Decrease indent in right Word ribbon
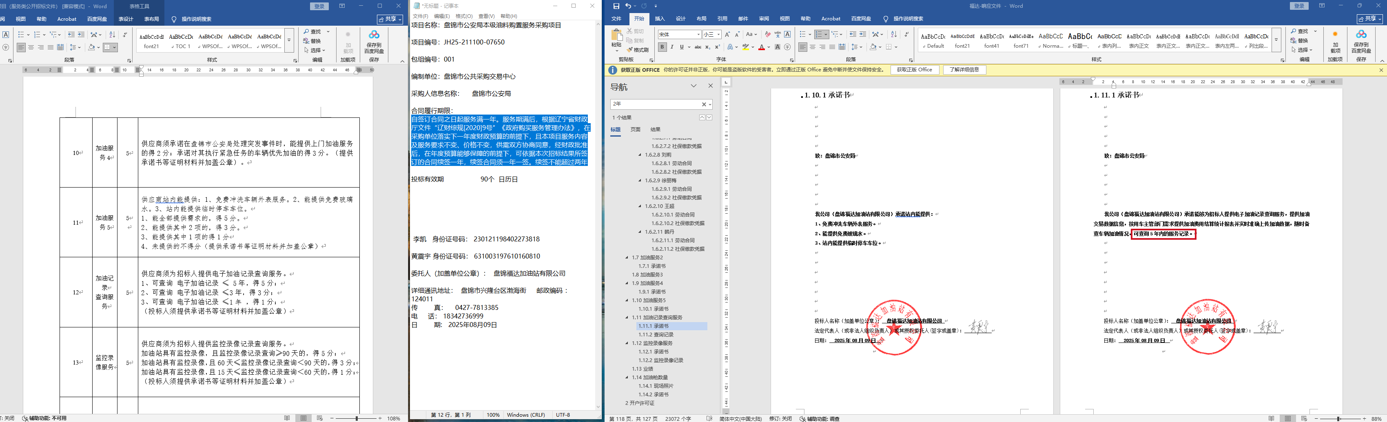1387x422 pixels. click(x=853, y=34)
